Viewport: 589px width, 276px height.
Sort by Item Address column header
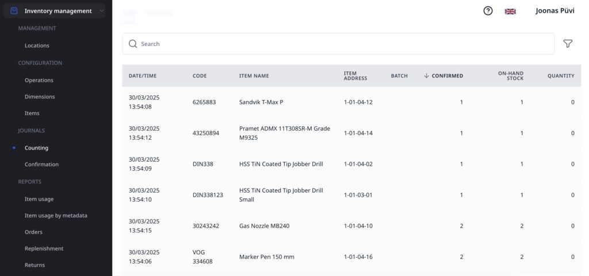tap(355, 76)
